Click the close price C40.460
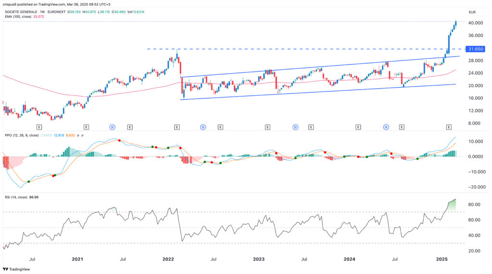The image size is (492, 274). click(x=119, y=12)
